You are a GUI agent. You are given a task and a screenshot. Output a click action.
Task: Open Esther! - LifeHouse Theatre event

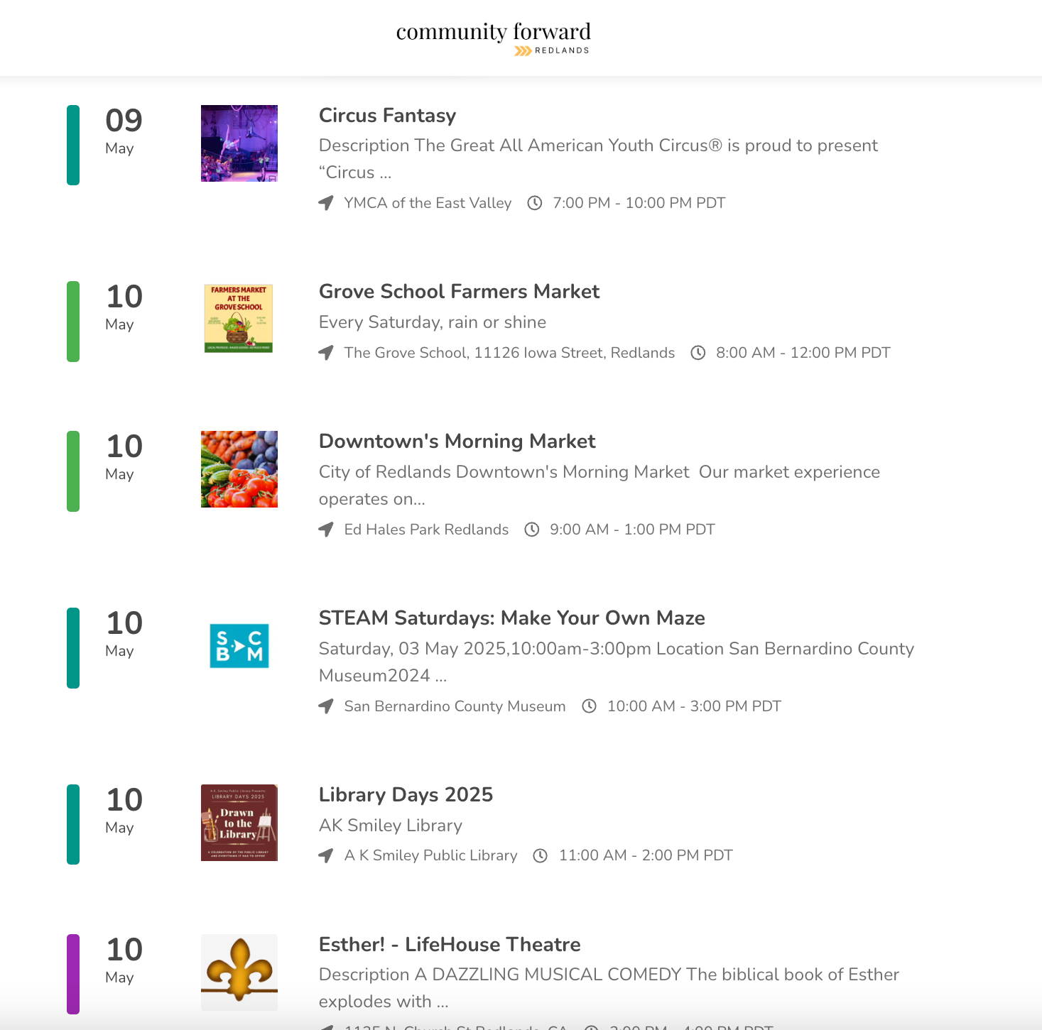pyautogui.click(x=450, y=944)
